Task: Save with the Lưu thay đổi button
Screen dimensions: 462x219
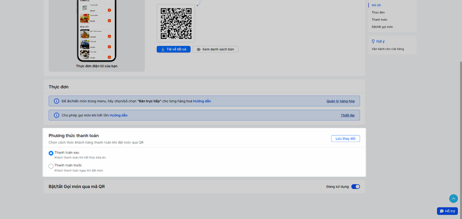Action: pyautogui.click(x=345, y=139)
